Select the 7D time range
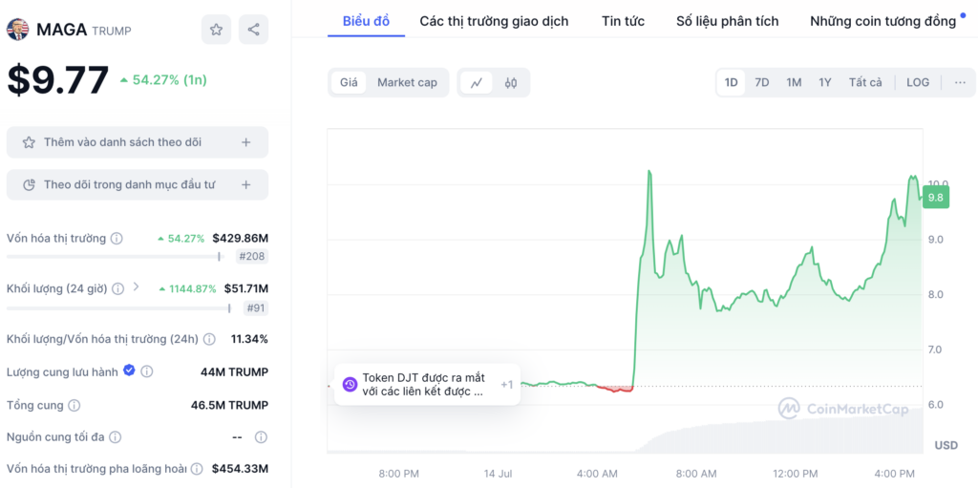 coord(761,82)
